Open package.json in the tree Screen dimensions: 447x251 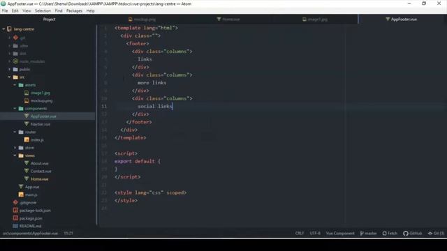click(31, 218)
